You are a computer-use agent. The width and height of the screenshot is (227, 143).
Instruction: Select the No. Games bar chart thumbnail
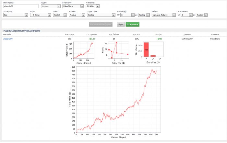149,53
